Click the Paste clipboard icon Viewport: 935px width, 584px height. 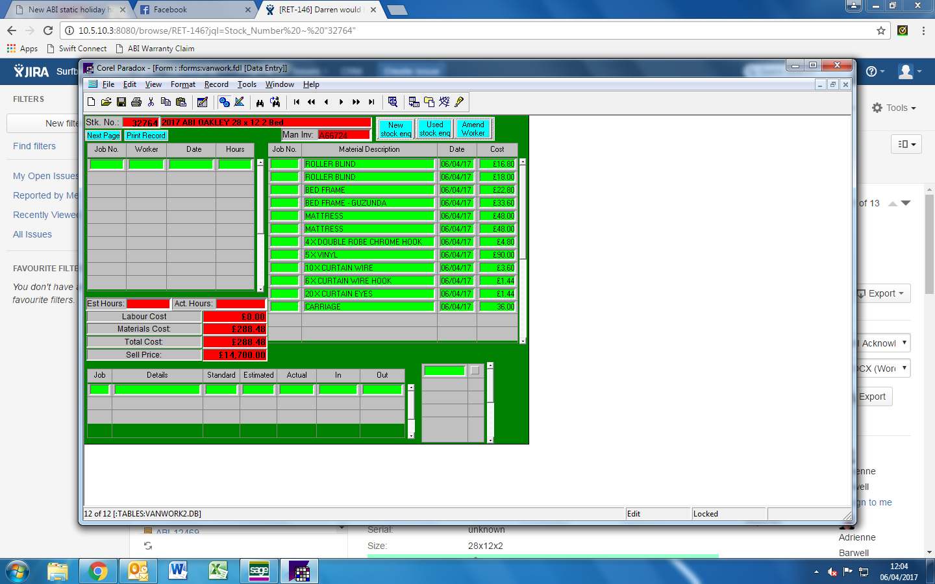181,102
